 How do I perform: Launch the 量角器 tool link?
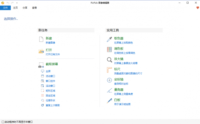click(119, 90)
